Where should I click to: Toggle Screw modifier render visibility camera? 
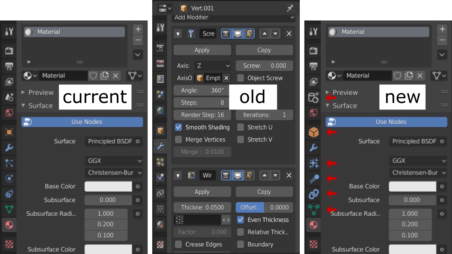pyautogui.click(x=226, y=34)
